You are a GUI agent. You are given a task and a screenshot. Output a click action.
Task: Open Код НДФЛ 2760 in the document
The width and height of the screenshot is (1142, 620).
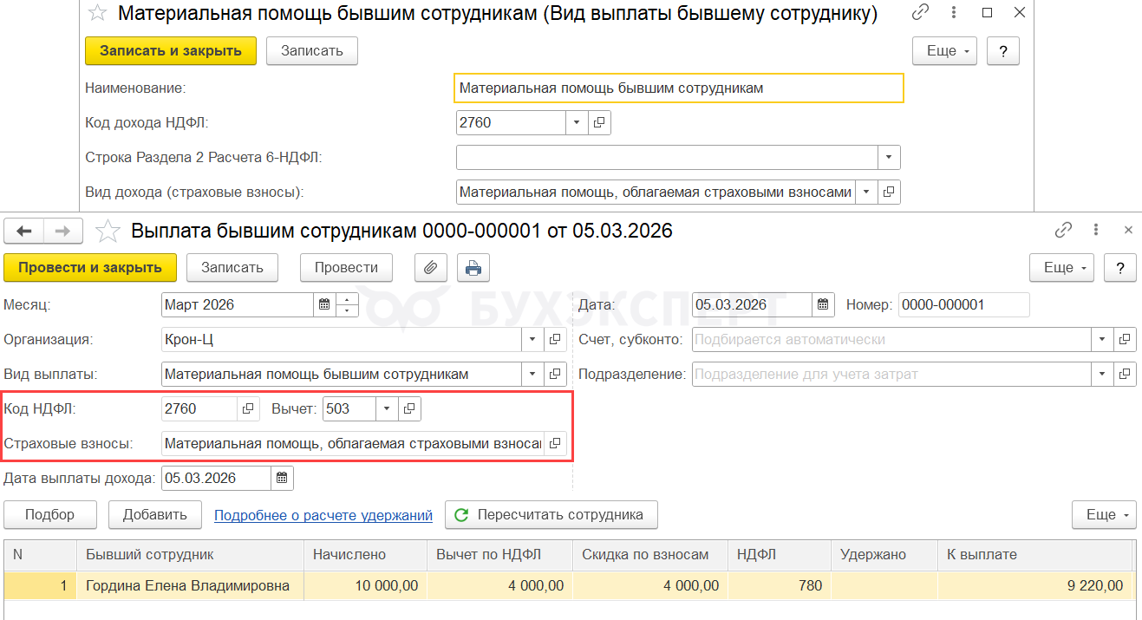tap(248, 408)
